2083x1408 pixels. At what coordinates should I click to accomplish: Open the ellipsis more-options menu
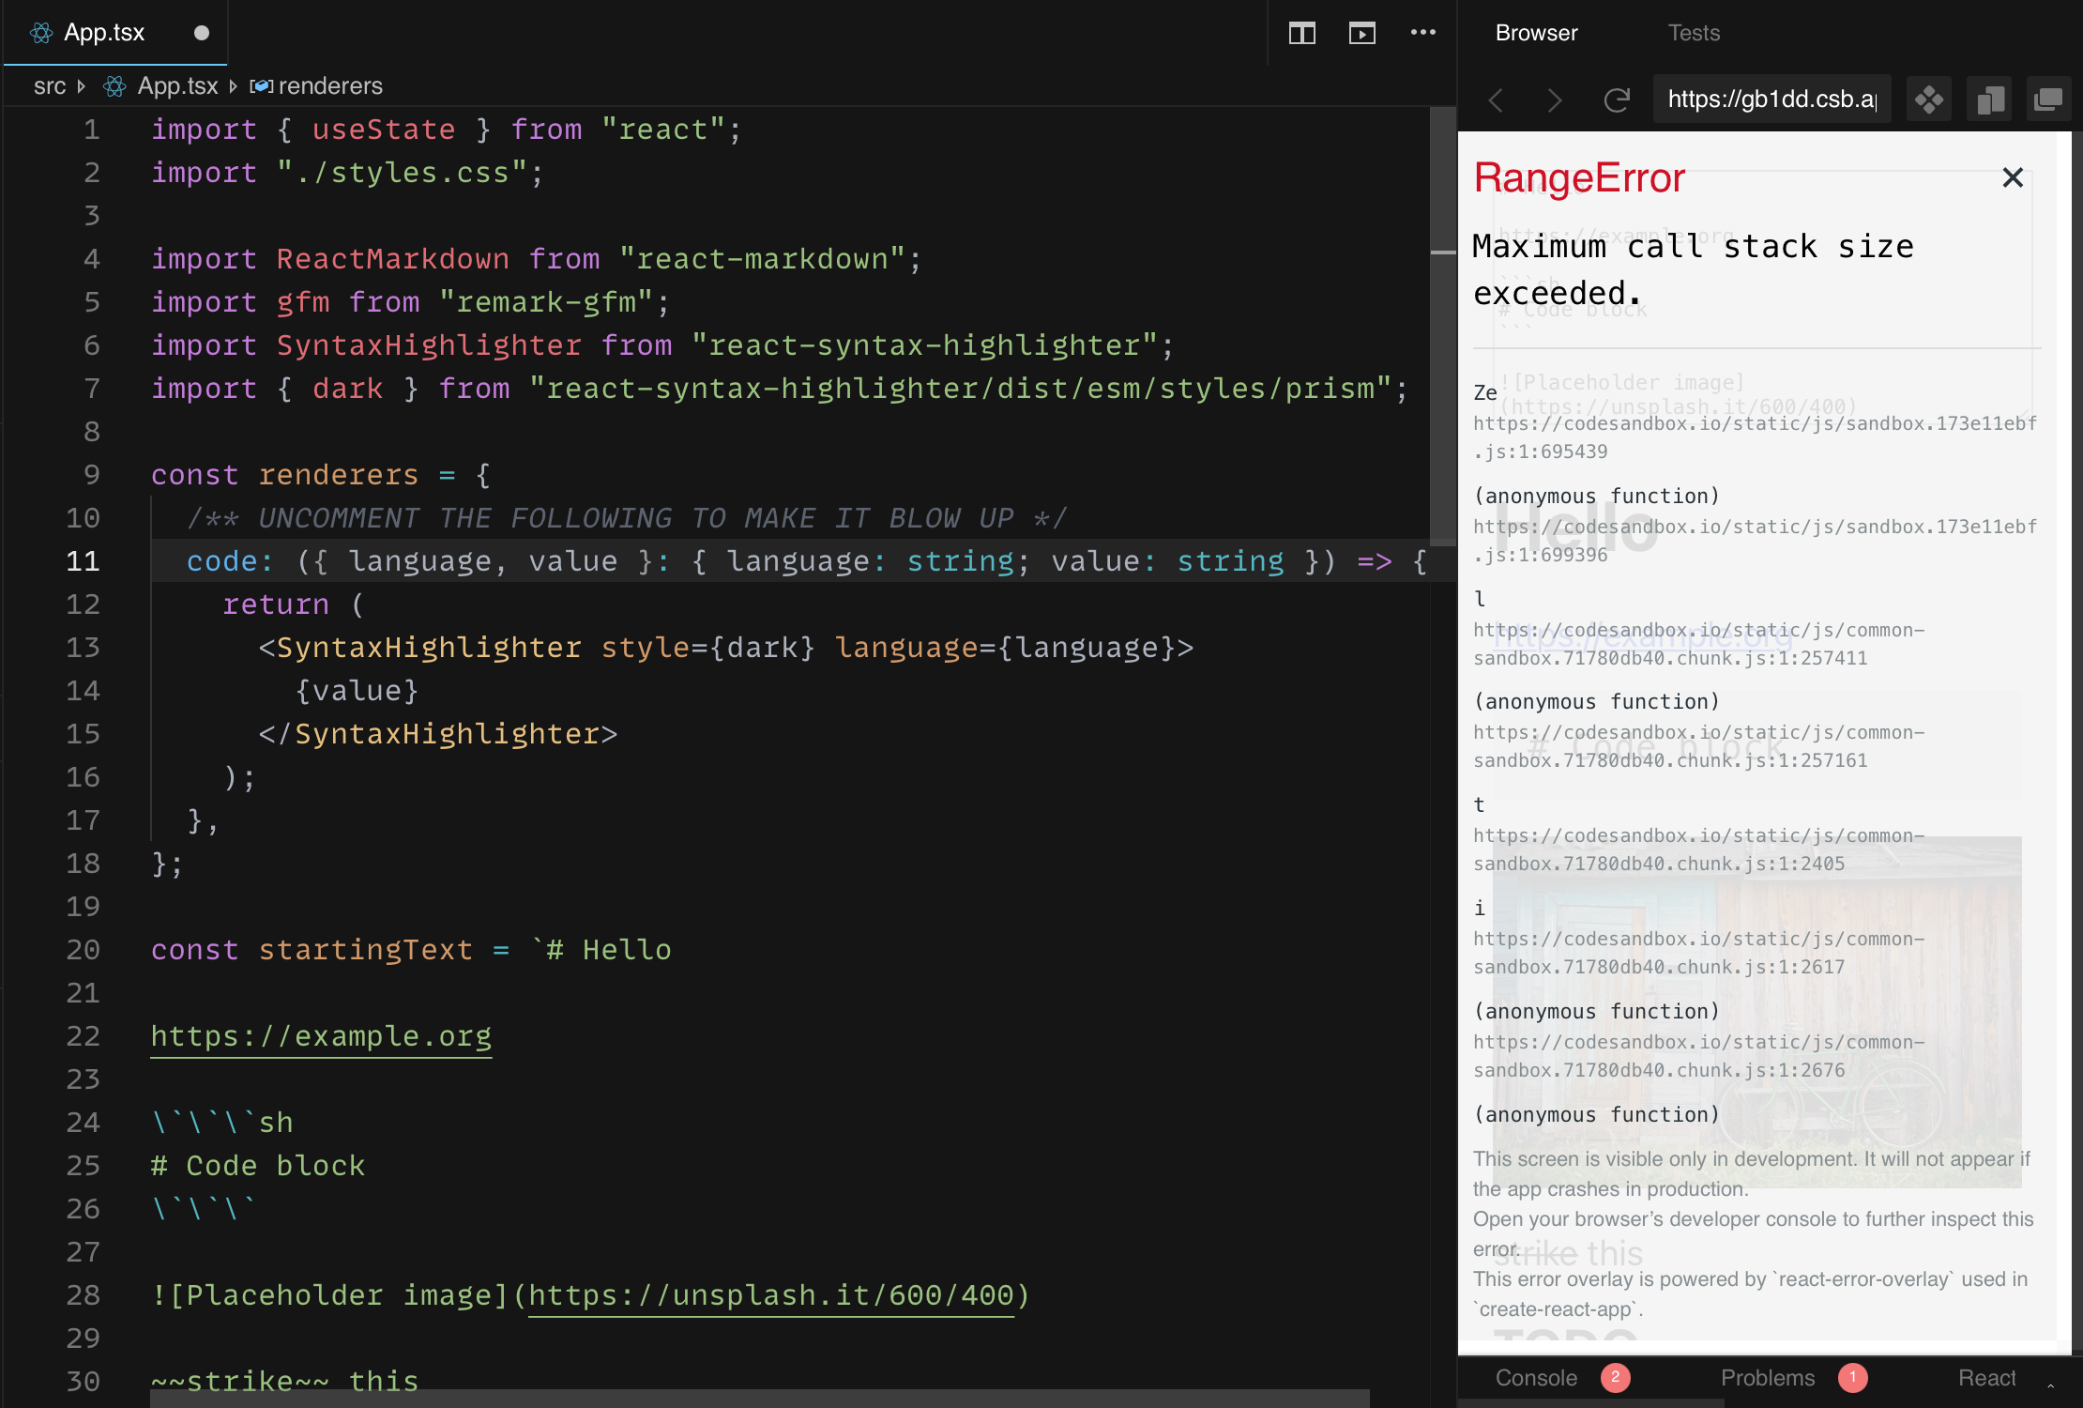pos(1422,33)
